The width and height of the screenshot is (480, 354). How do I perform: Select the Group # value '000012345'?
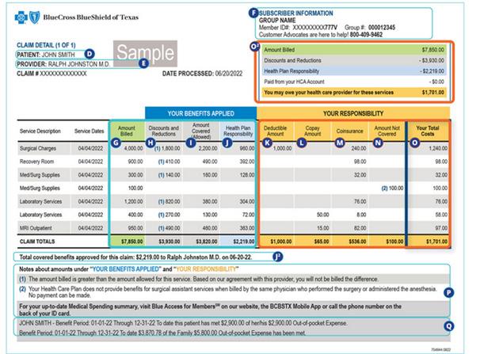point(382,28)
